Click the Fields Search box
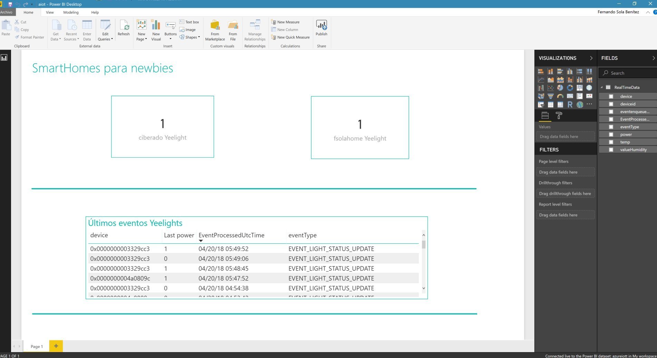 [628, 73]
